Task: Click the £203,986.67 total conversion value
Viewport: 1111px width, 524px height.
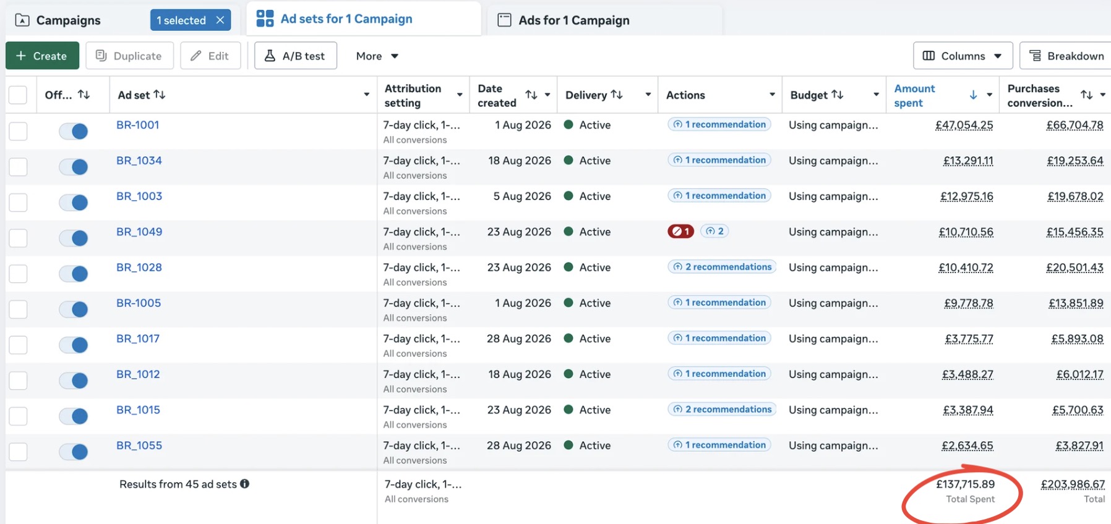Action: (1073, 484)
